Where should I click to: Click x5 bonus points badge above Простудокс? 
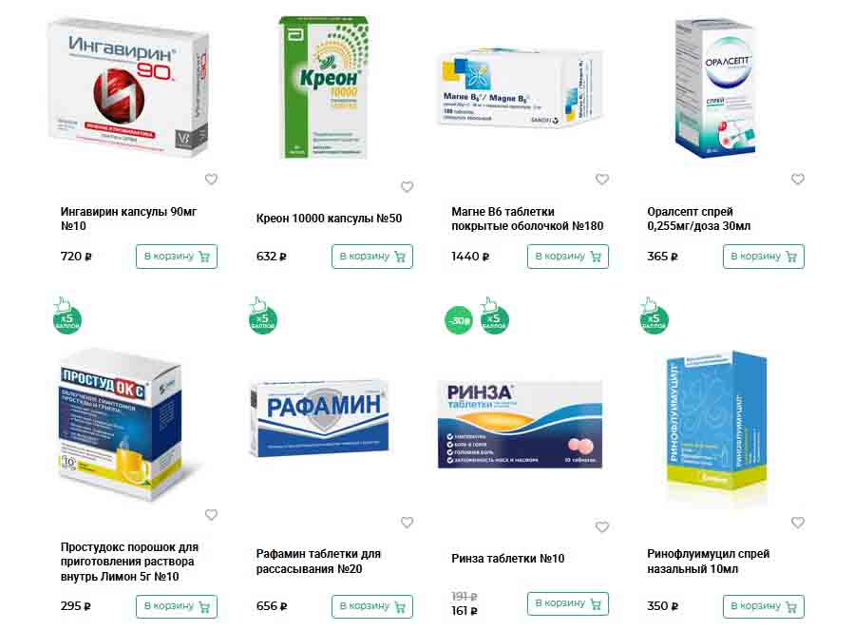coord(67,316)
